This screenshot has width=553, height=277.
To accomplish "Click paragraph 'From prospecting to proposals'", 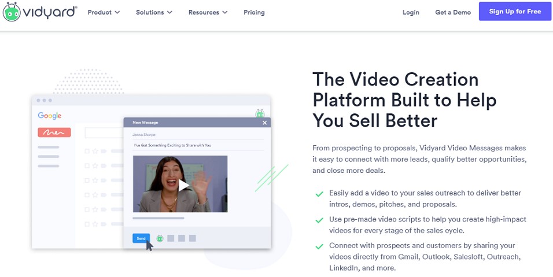I will coord(419,159).
